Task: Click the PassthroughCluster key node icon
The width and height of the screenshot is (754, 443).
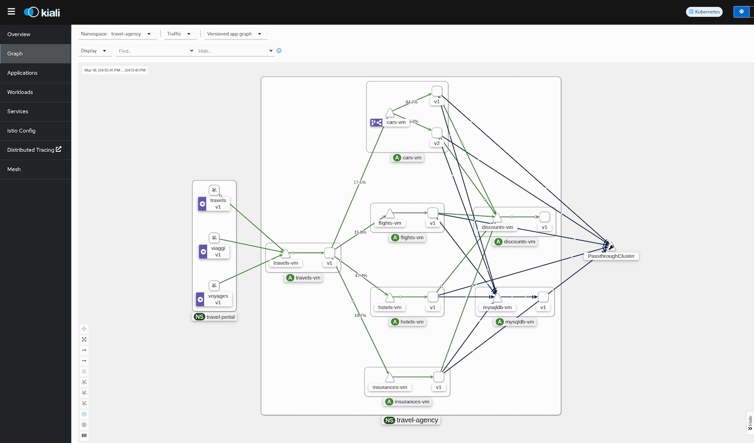Action: [x=611, y=247]
